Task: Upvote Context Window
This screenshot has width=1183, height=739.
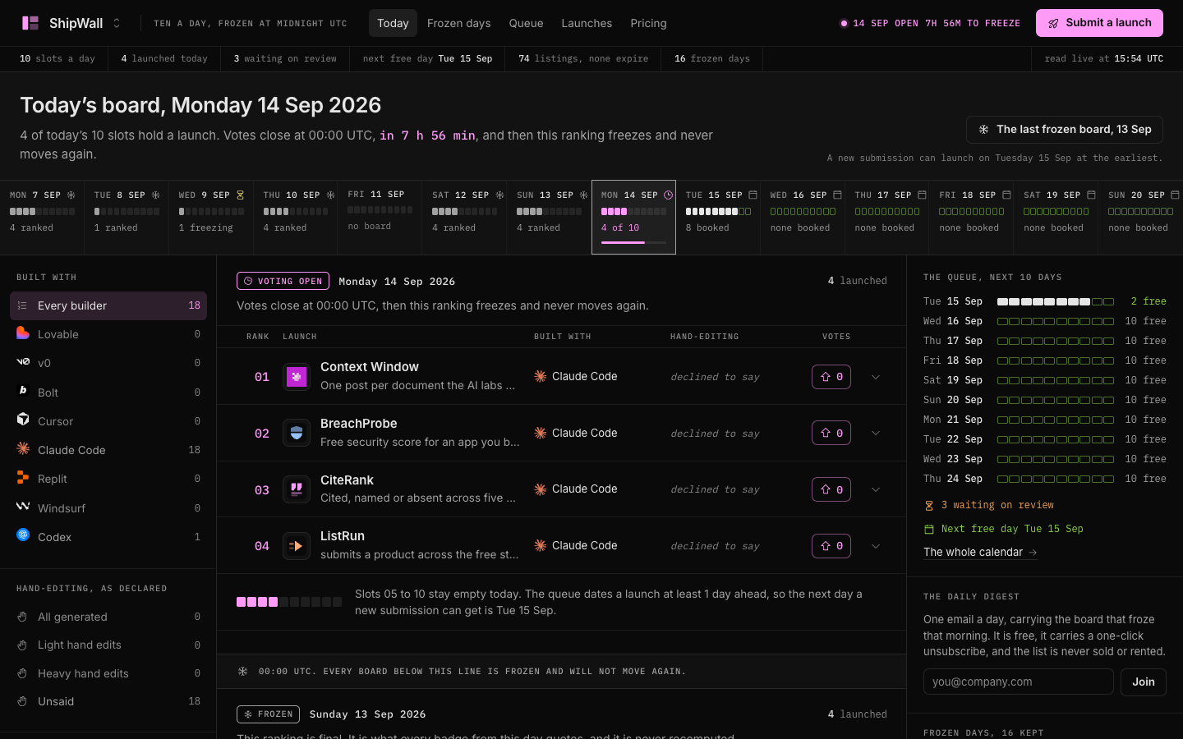Action: coord(831,377)
